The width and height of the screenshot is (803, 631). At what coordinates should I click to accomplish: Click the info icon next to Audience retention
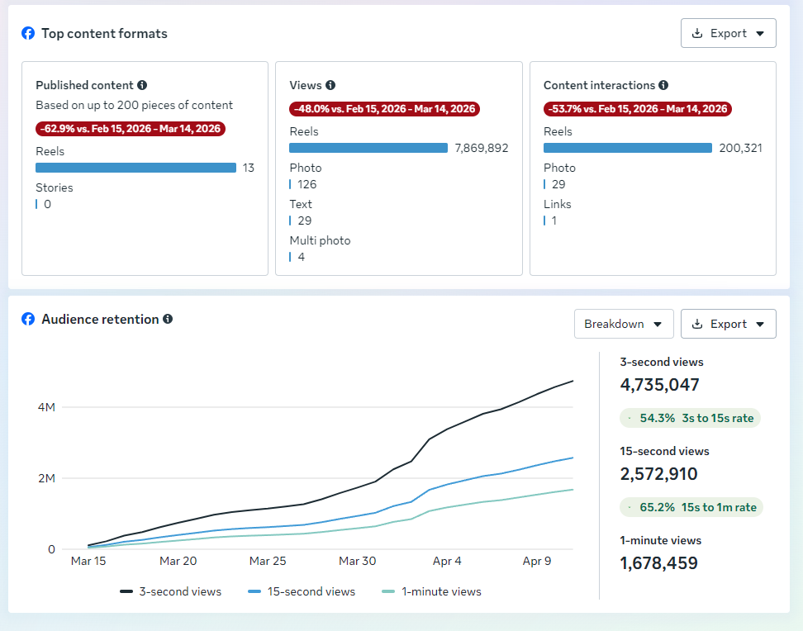(168, 320)
